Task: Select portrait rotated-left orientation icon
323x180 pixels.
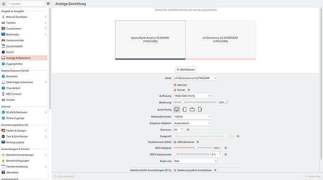Action: coord(184,110)
